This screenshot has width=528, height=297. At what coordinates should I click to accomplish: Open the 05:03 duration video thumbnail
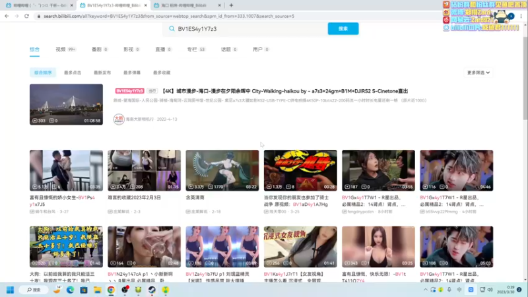[x=457, y=247]
